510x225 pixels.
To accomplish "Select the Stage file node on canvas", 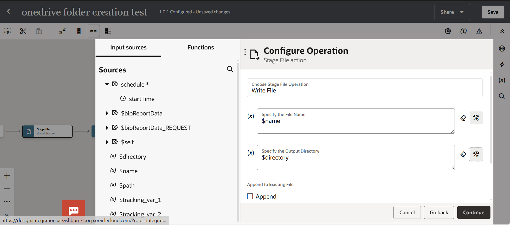I will 47,131.
